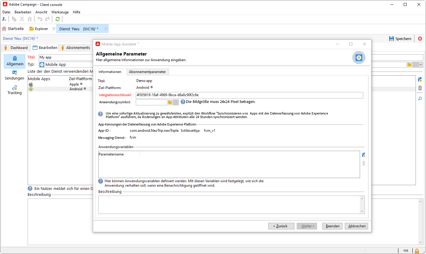Image resolution: width=426 pixels, height=254 pixels.
Task: Select the Bearbeiten tab of the service
Action: [x=45, y=47]
